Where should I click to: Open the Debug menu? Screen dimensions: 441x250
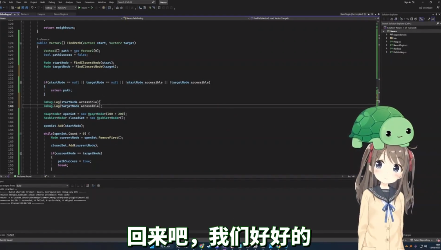[x=52, y=2]
